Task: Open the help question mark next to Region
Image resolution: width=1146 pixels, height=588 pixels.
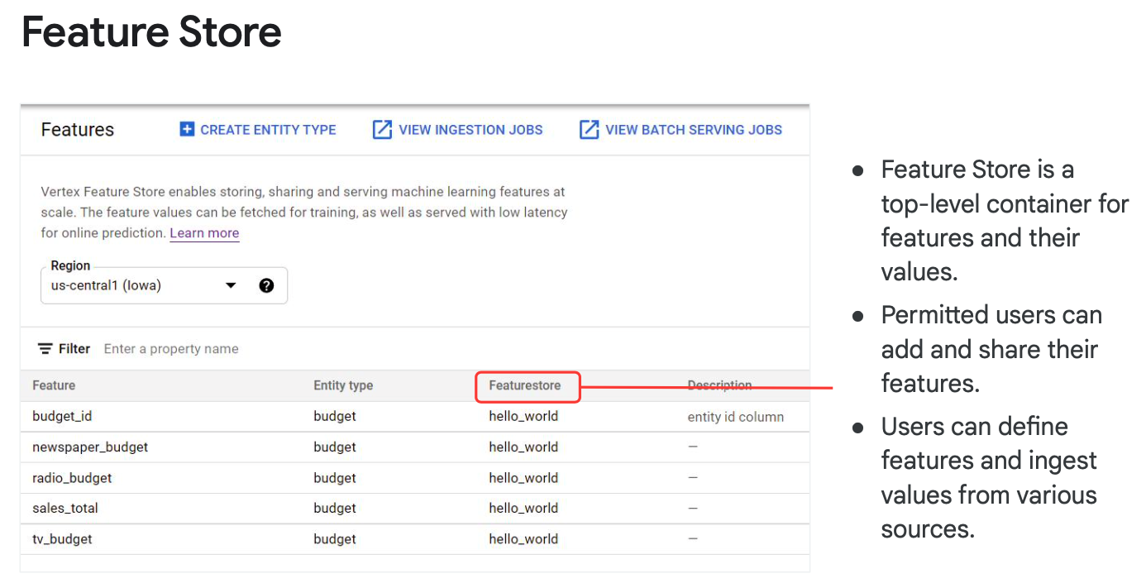Action: pos(266,285)
